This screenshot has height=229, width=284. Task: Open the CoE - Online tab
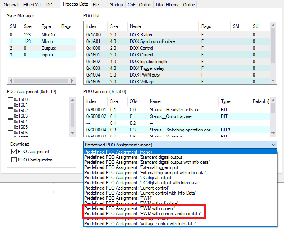139,5
